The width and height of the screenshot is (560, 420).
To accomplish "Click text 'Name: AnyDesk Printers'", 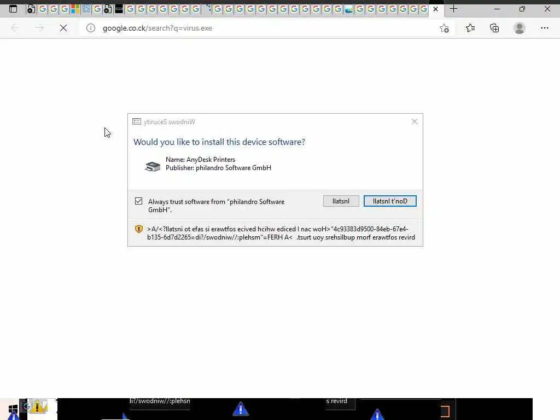I will point(200,160).
